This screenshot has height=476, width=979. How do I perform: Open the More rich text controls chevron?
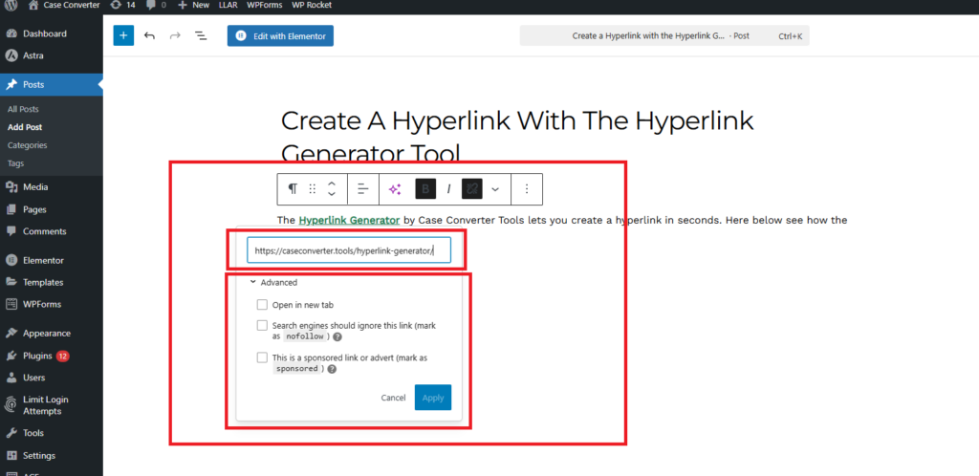coord(496,189)
